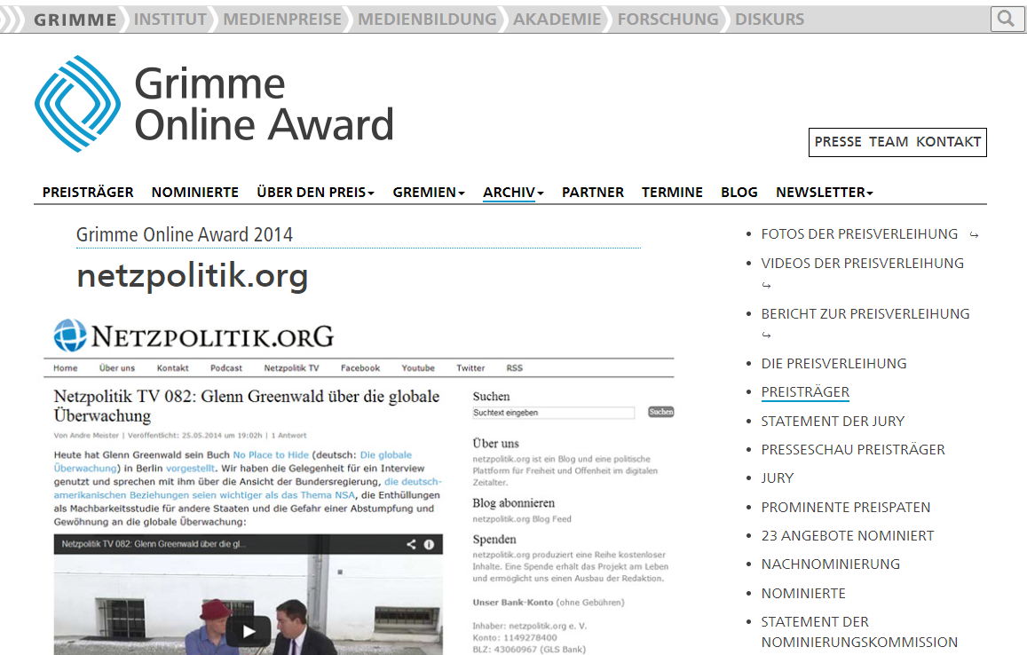Click the netzpolitik.org Blog Feed text
Image resolution: width=1027 pixels, height=655 pixels.
(522, 518)
